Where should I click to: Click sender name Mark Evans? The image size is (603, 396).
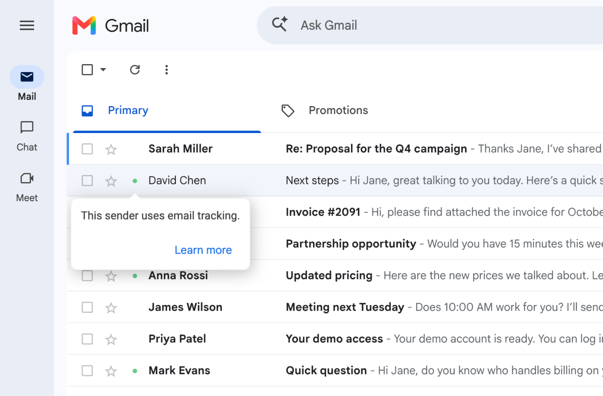179,371
